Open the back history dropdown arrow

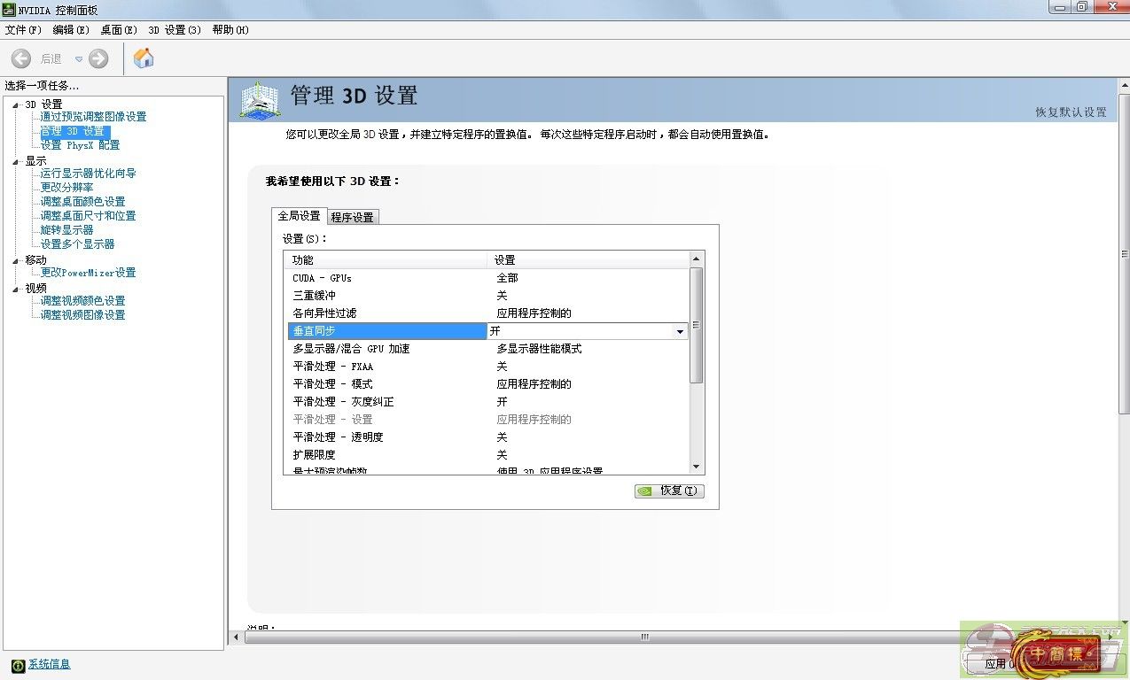[78, 59]
